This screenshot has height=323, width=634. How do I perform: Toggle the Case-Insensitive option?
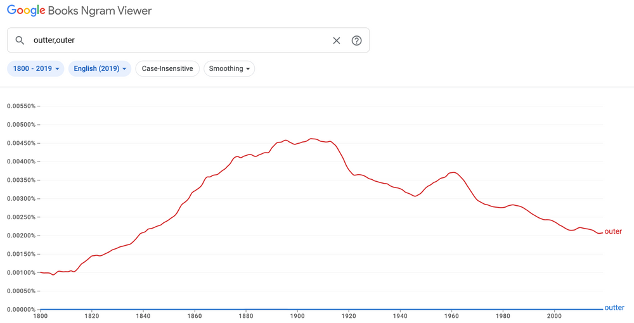tap(167, 68)
